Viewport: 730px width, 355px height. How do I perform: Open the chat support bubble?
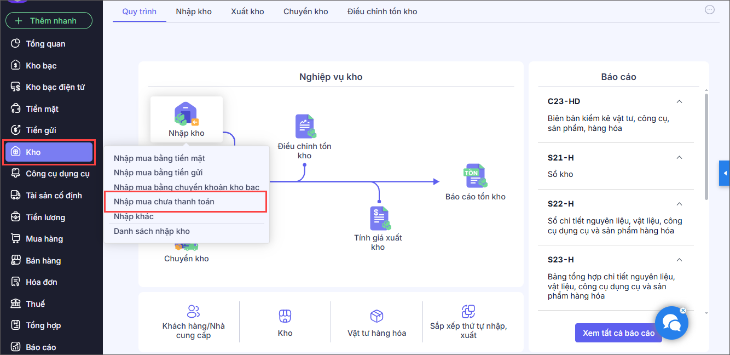point(671,323)
